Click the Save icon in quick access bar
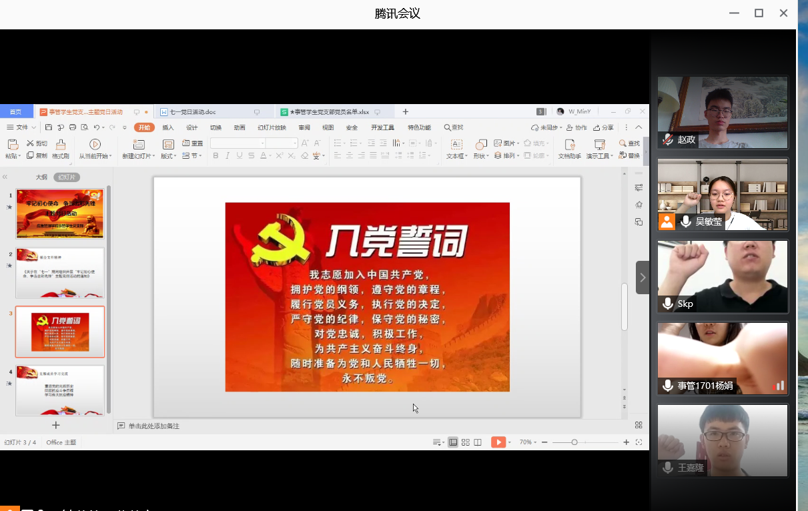Screen dimensions: 808x511 [x=49, y=127]
